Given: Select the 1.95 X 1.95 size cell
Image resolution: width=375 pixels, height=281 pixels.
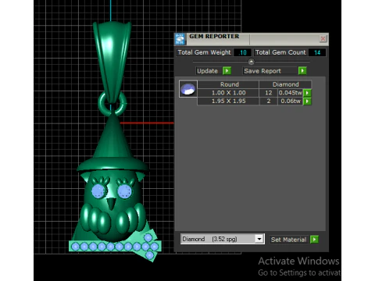Looking at the screenshot, I should (228, 101).
